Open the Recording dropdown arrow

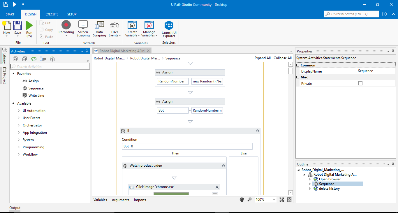66,36
